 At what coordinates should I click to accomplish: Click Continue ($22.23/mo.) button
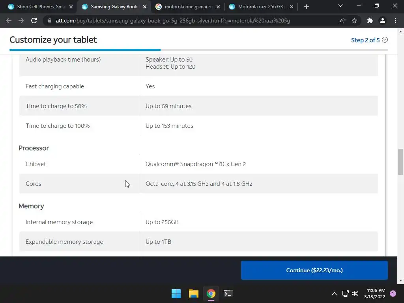[x=314, y=270]
